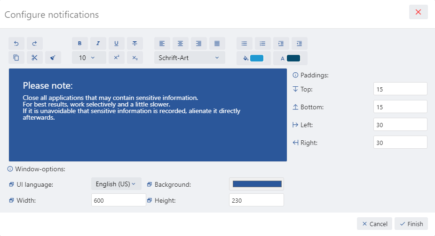Justify the text alignment
Image resolution: width=435 pixels, height=236 pixels.
[217, 44]
